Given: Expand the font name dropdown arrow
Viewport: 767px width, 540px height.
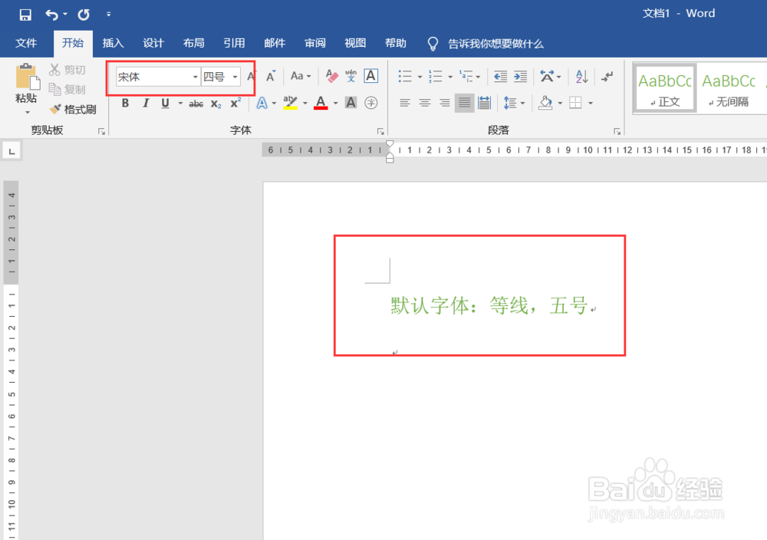Looking at the screenshot, I should [x=195, y=77].
